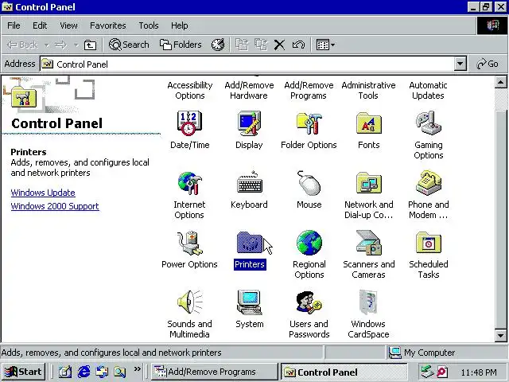Open the Fonts folder icon

point(369,123)
